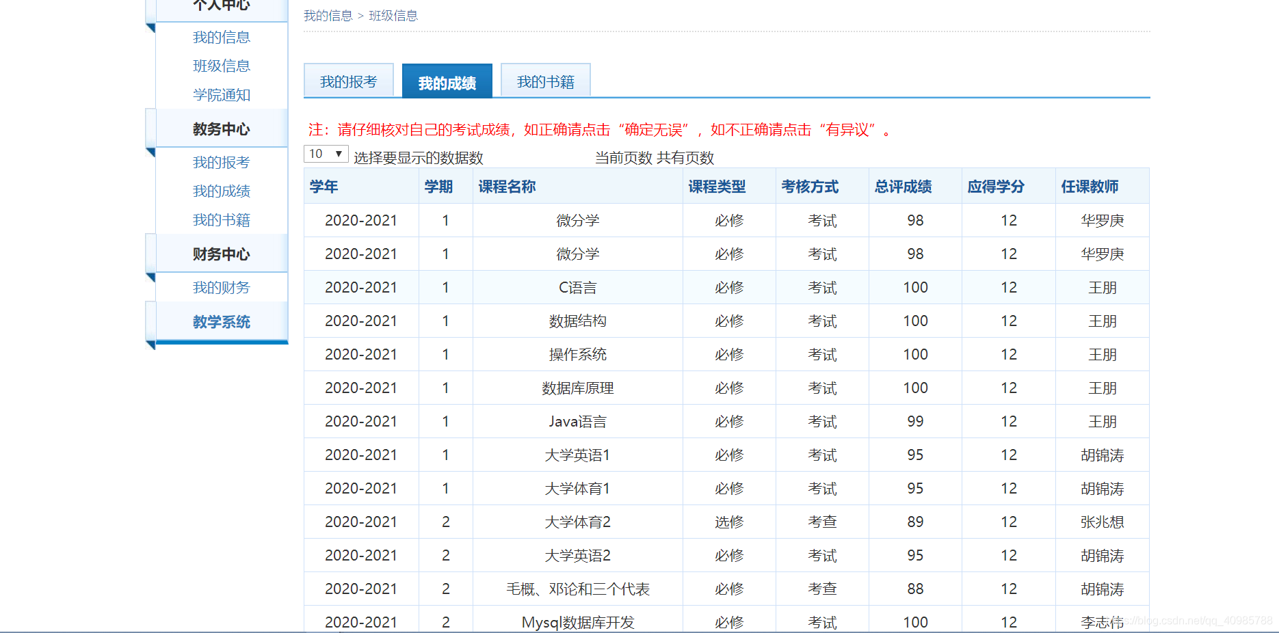Image resolution: width=1279 pixels, height=633 pixels.
Task: Click the 当前页数 共有页数 pager text
Action: click(655, 158)
